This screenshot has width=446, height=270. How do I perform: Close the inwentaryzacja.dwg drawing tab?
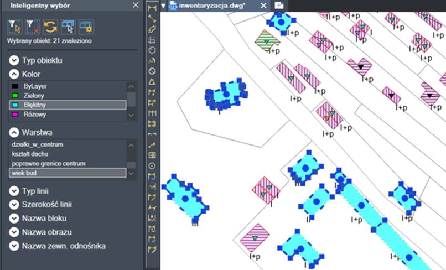tap(263, 6)
